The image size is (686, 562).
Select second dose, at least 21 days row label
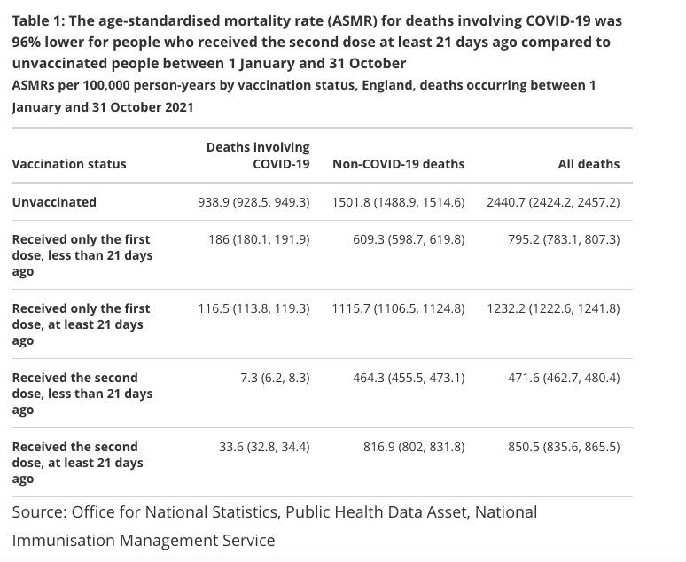click(x=78, y=463)
